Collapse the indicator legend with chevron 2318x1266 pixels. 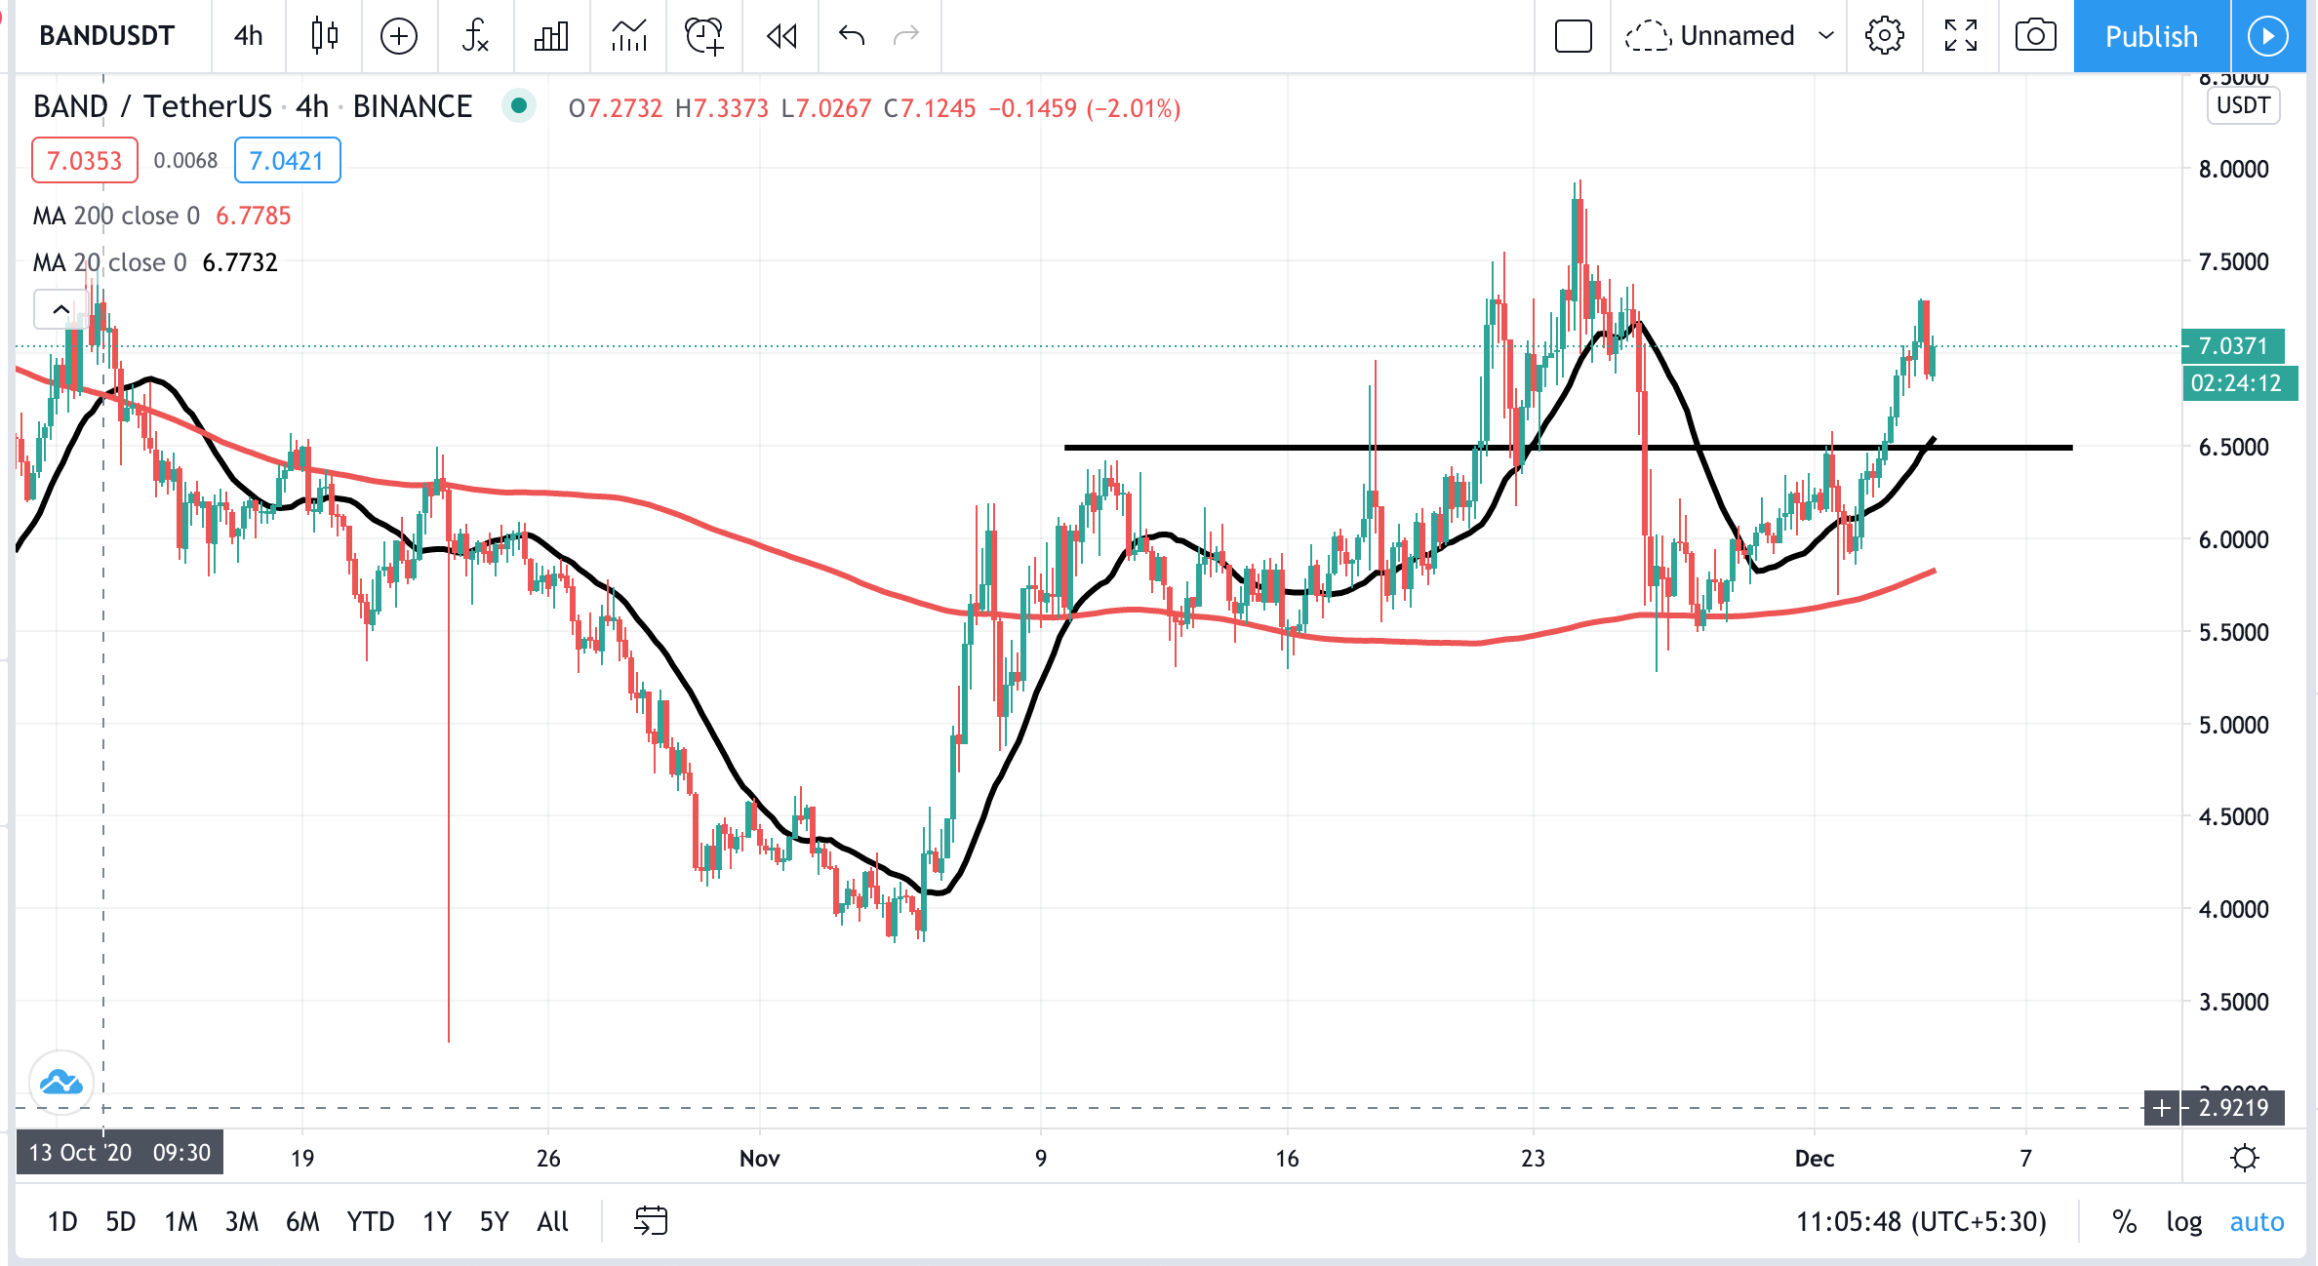pos(60,309)
